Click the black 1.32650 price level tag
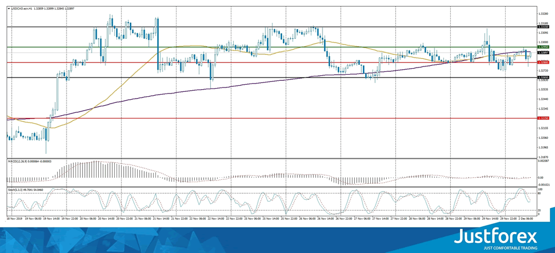This screenshot has width=555, height=253. (x=543, y=78)
